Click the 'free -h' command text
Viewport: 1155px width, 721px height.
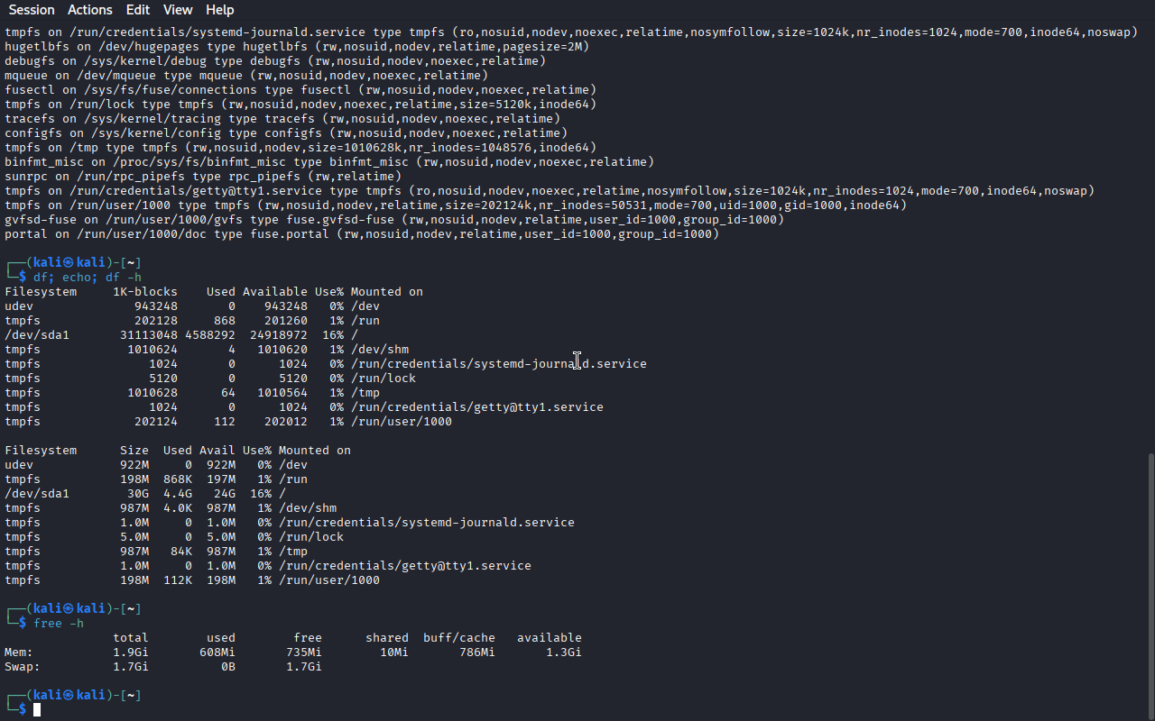coord(59,624)
